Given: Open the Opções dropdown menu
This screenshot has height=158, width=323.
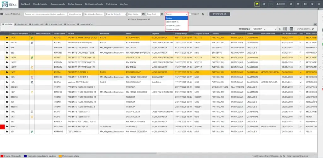Looking at the screenshot, I should coord(124,4).
